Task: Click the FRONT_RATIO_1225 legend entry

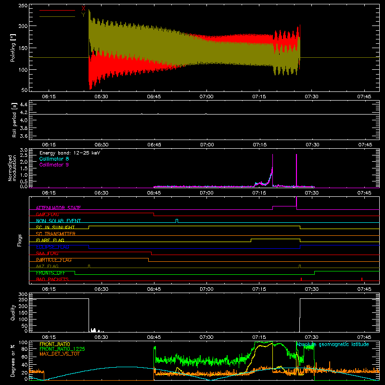Action: pyautogui.click(x=63, y=349)
